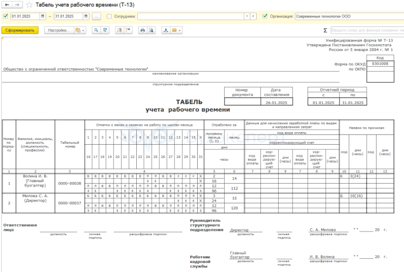This screenshot has height=272, width=404.
Task: Click the back navigation arrow
Action: tap(6, 5)
